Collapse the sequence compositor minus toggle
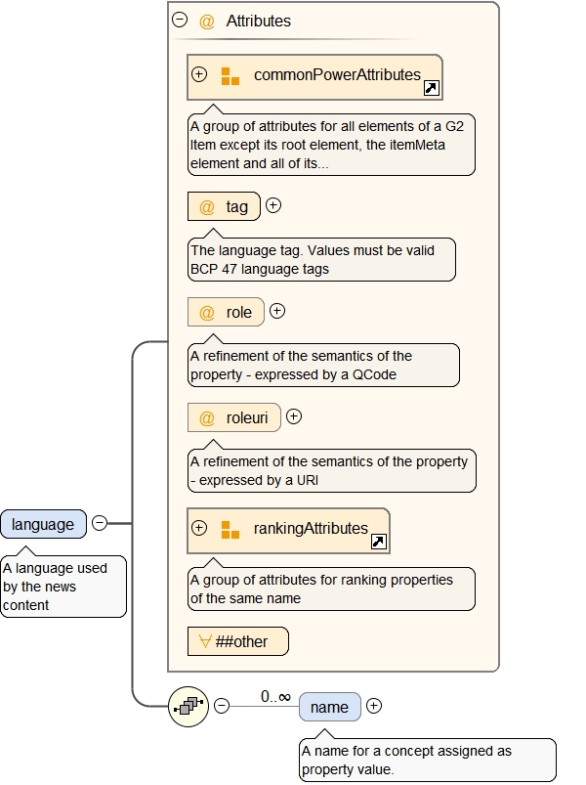The image size is (586, 785). click(222, 706)
